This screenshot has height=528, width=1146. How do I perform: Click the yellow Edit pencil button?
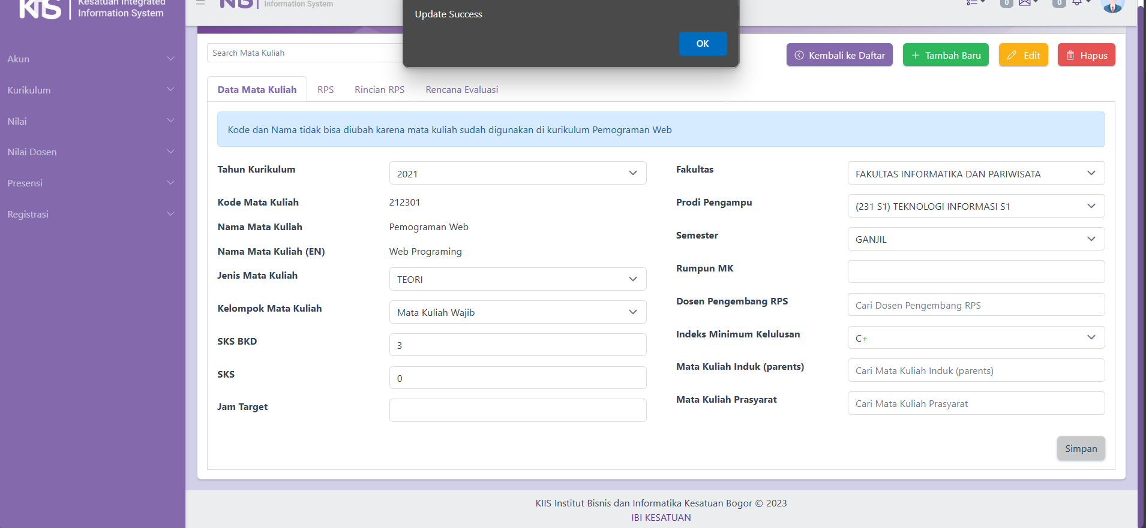[x=1023, y=55]
